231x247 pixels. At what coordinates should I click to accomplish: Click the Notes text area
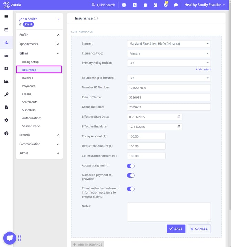(x=169, y=212)
